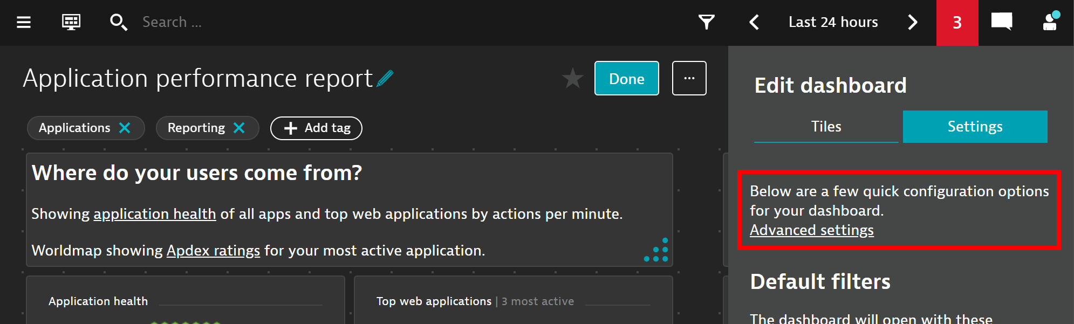Open the hamburger navigation menu
Screen dimensions: 1074x324
pyautogui.click(x=24, y=22)
